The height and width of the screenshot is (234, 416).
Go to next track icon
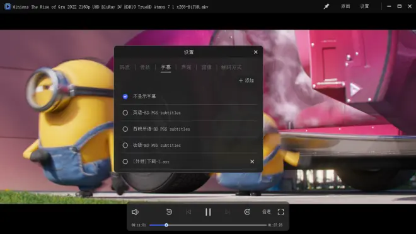(x=228, y=212)
